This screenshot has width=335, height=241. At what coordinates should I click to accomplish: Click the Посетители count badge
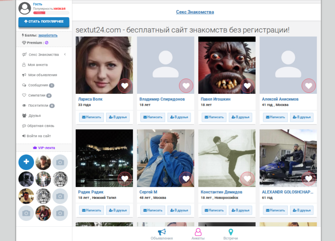tap(52, 106)
